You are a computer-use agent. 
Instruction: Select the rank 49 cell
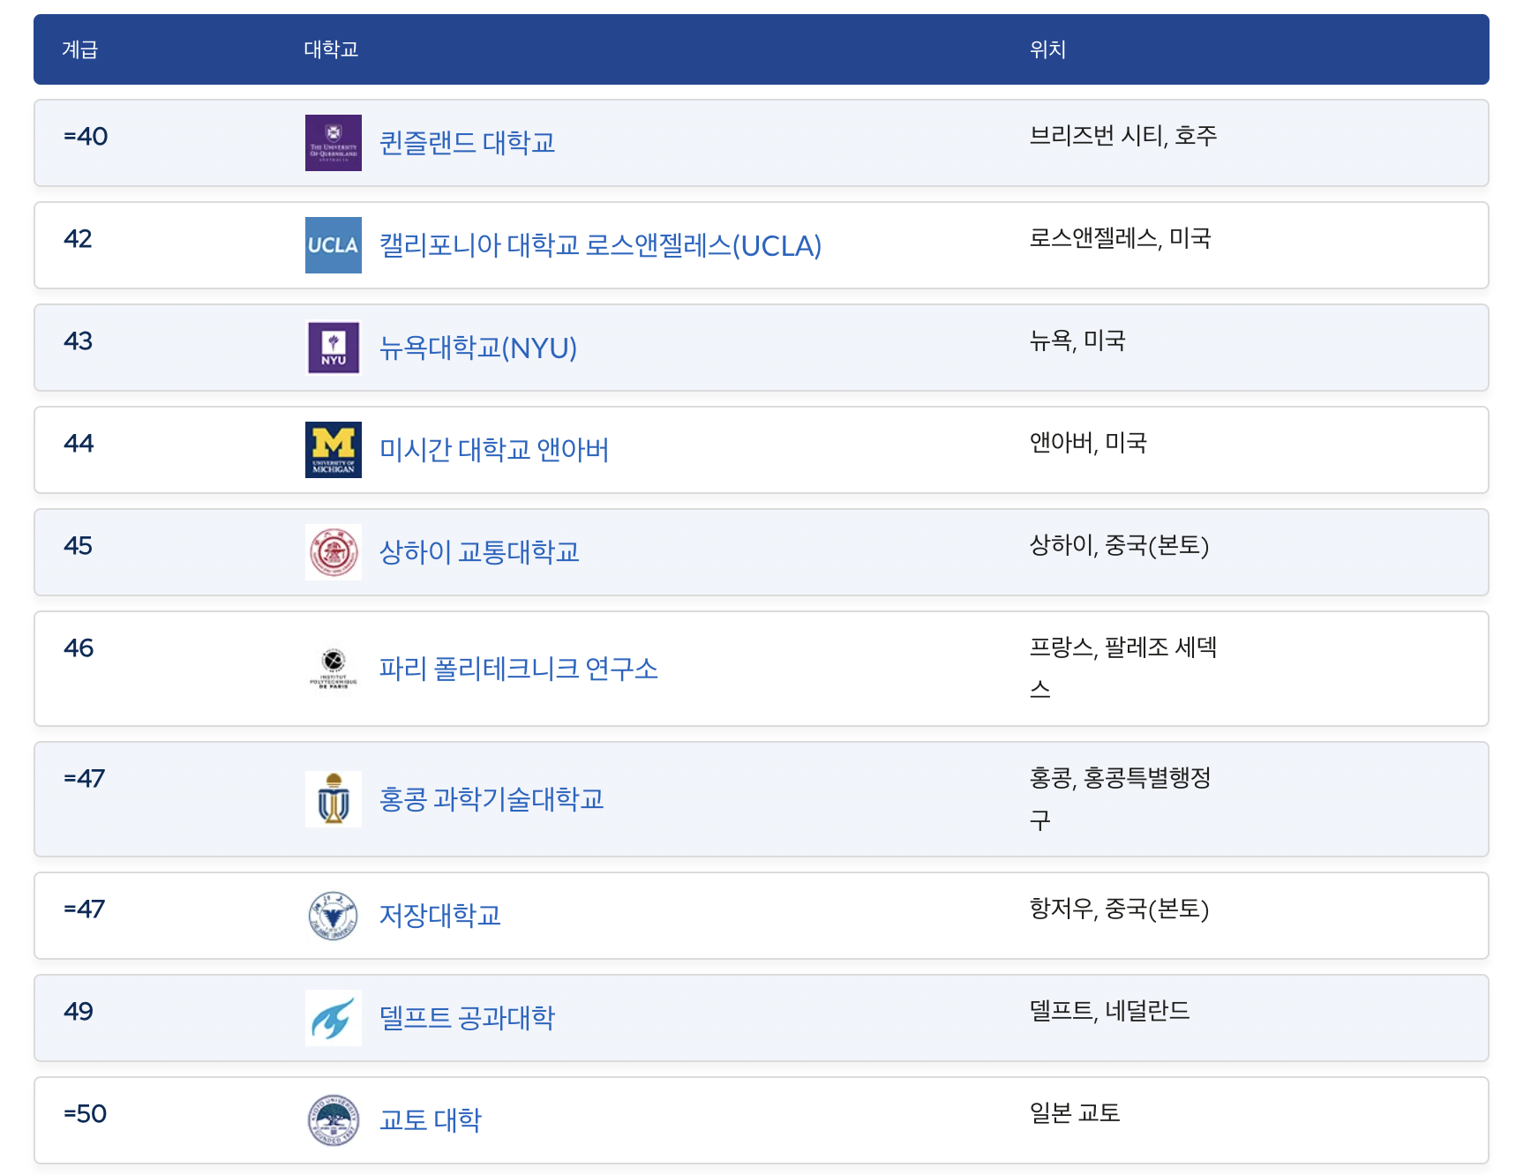coord(79,1011)
